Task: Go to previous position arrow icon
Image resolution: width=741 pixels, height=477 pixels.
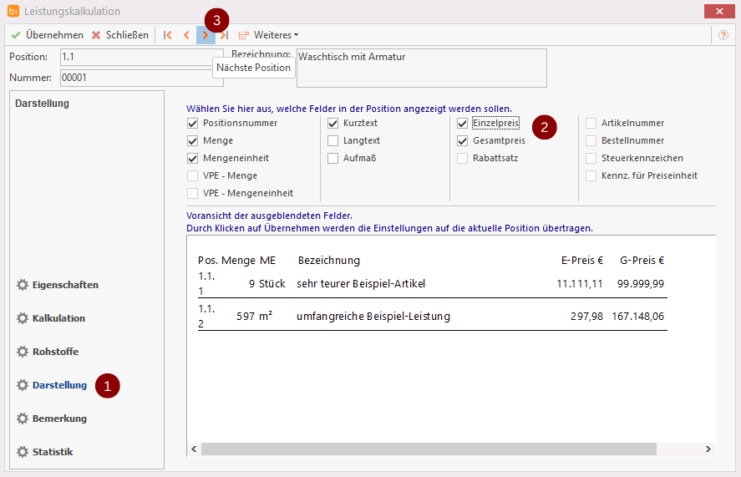Action: tap(186, 35)
